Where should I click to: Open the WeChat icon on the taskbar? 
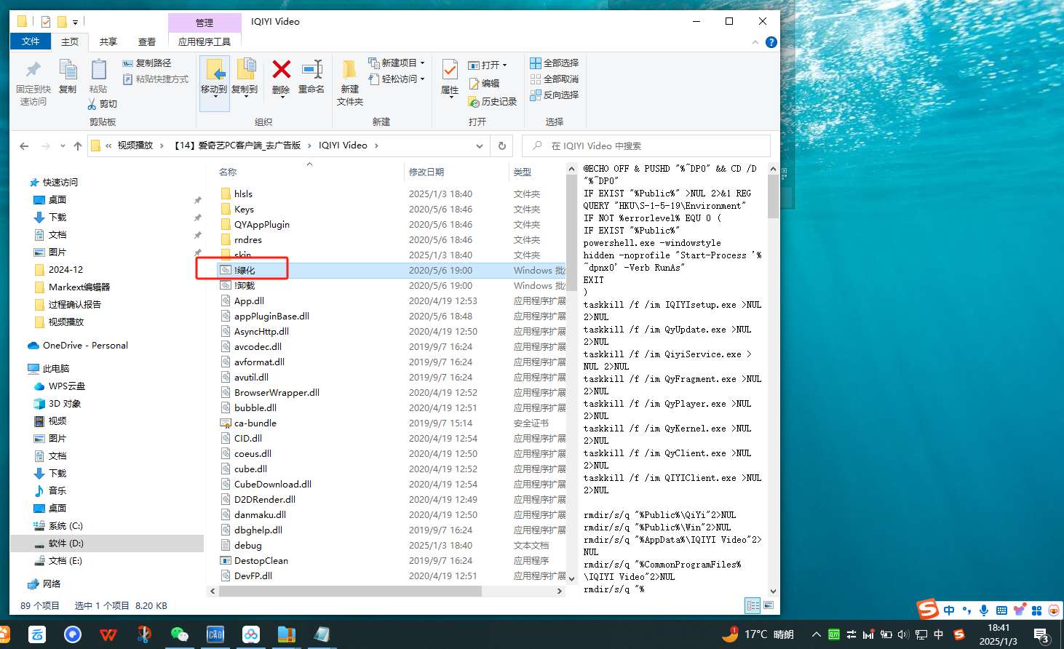[179, 634]
